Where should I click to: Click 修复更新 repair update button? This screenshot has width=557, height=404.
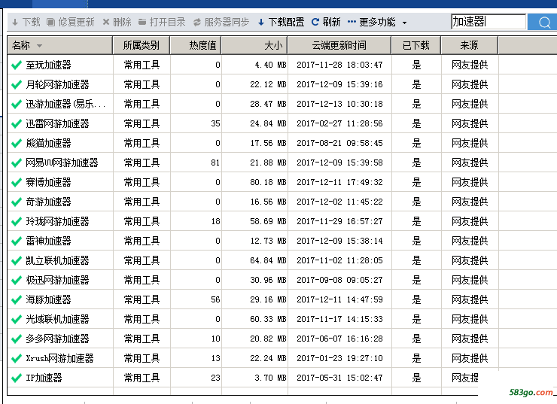coord(71,23)
